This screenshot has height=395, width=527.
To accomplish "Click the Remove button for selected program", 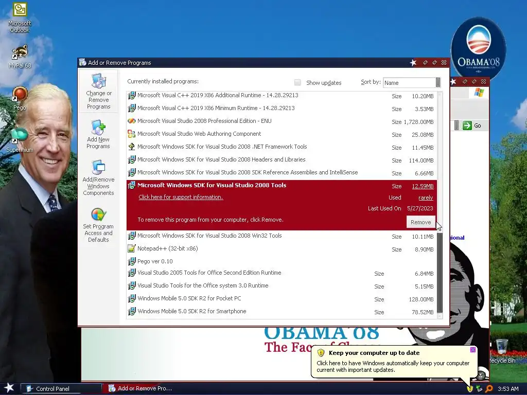I will pyautogui.click(x=421, y=222).
